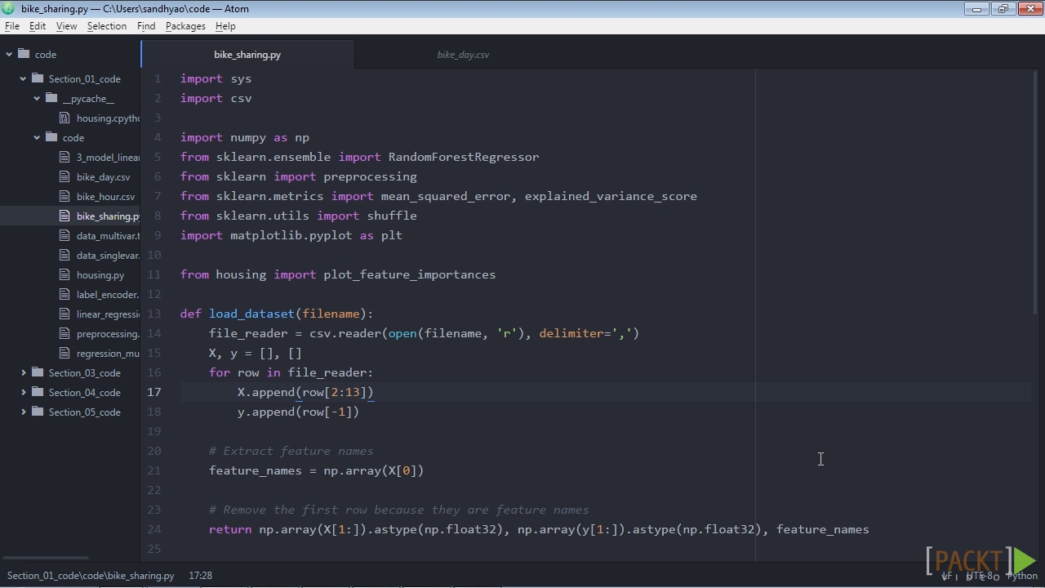This screenshot has width=1045, height=588.
Task: Expand the Section_05_code folder
Action: click(x=24, y=412)
